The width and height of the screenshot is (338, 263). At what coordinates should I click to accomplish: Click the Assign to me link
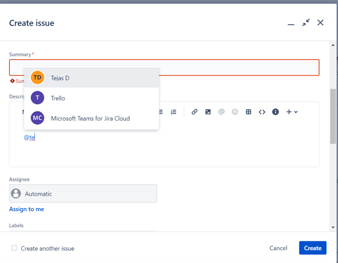pyautogui.click(x=27, y=209)
